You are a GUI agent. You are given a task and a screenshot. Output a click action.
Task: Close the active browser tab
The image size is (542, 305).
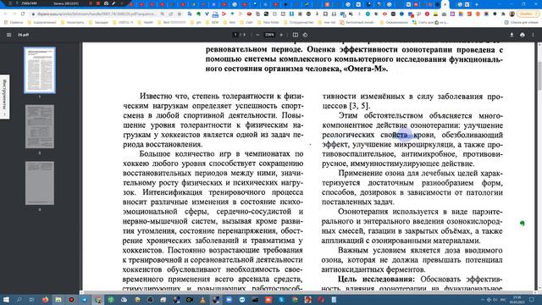pyautogui.click(x=445, y=4)
